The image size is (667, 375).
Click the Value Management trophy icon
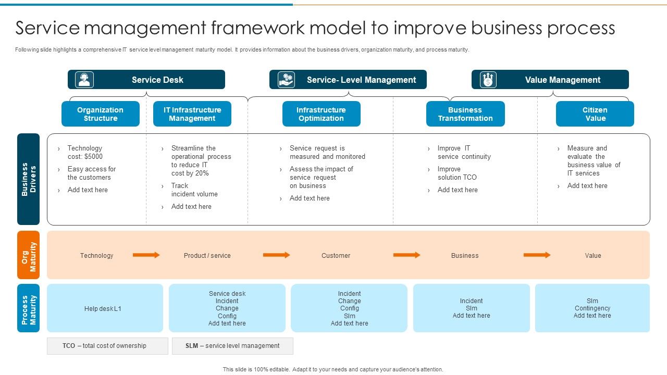click(488, 79)
